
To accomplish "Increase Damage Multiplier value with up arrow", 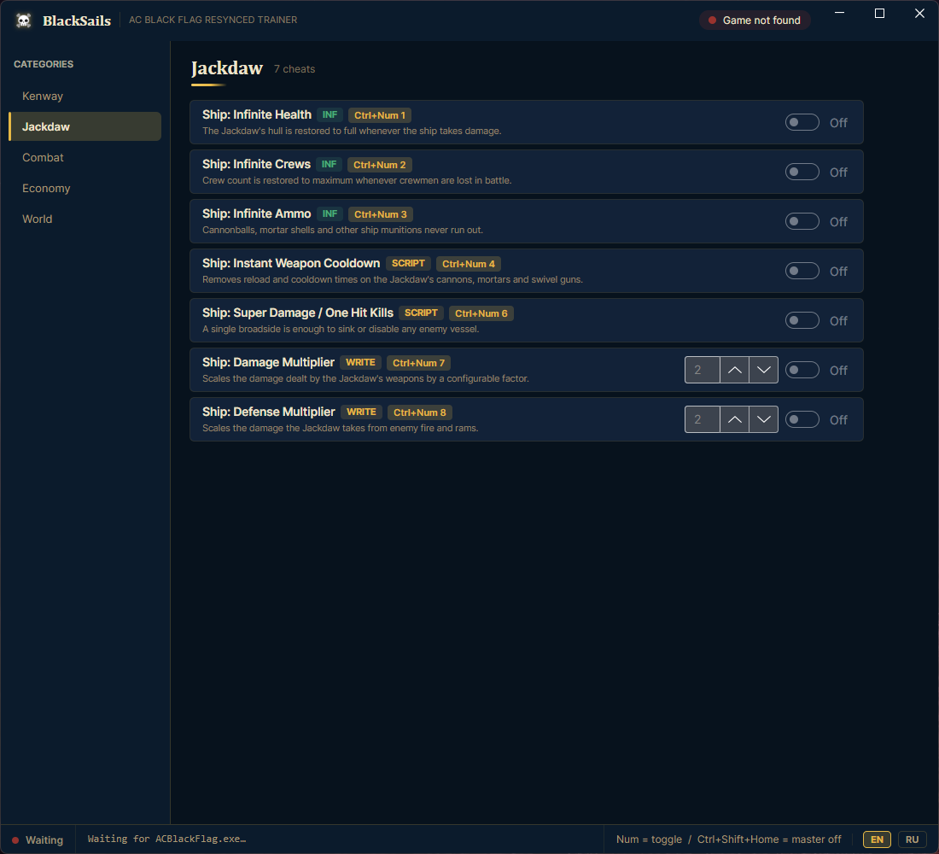I will pos(734,370).
